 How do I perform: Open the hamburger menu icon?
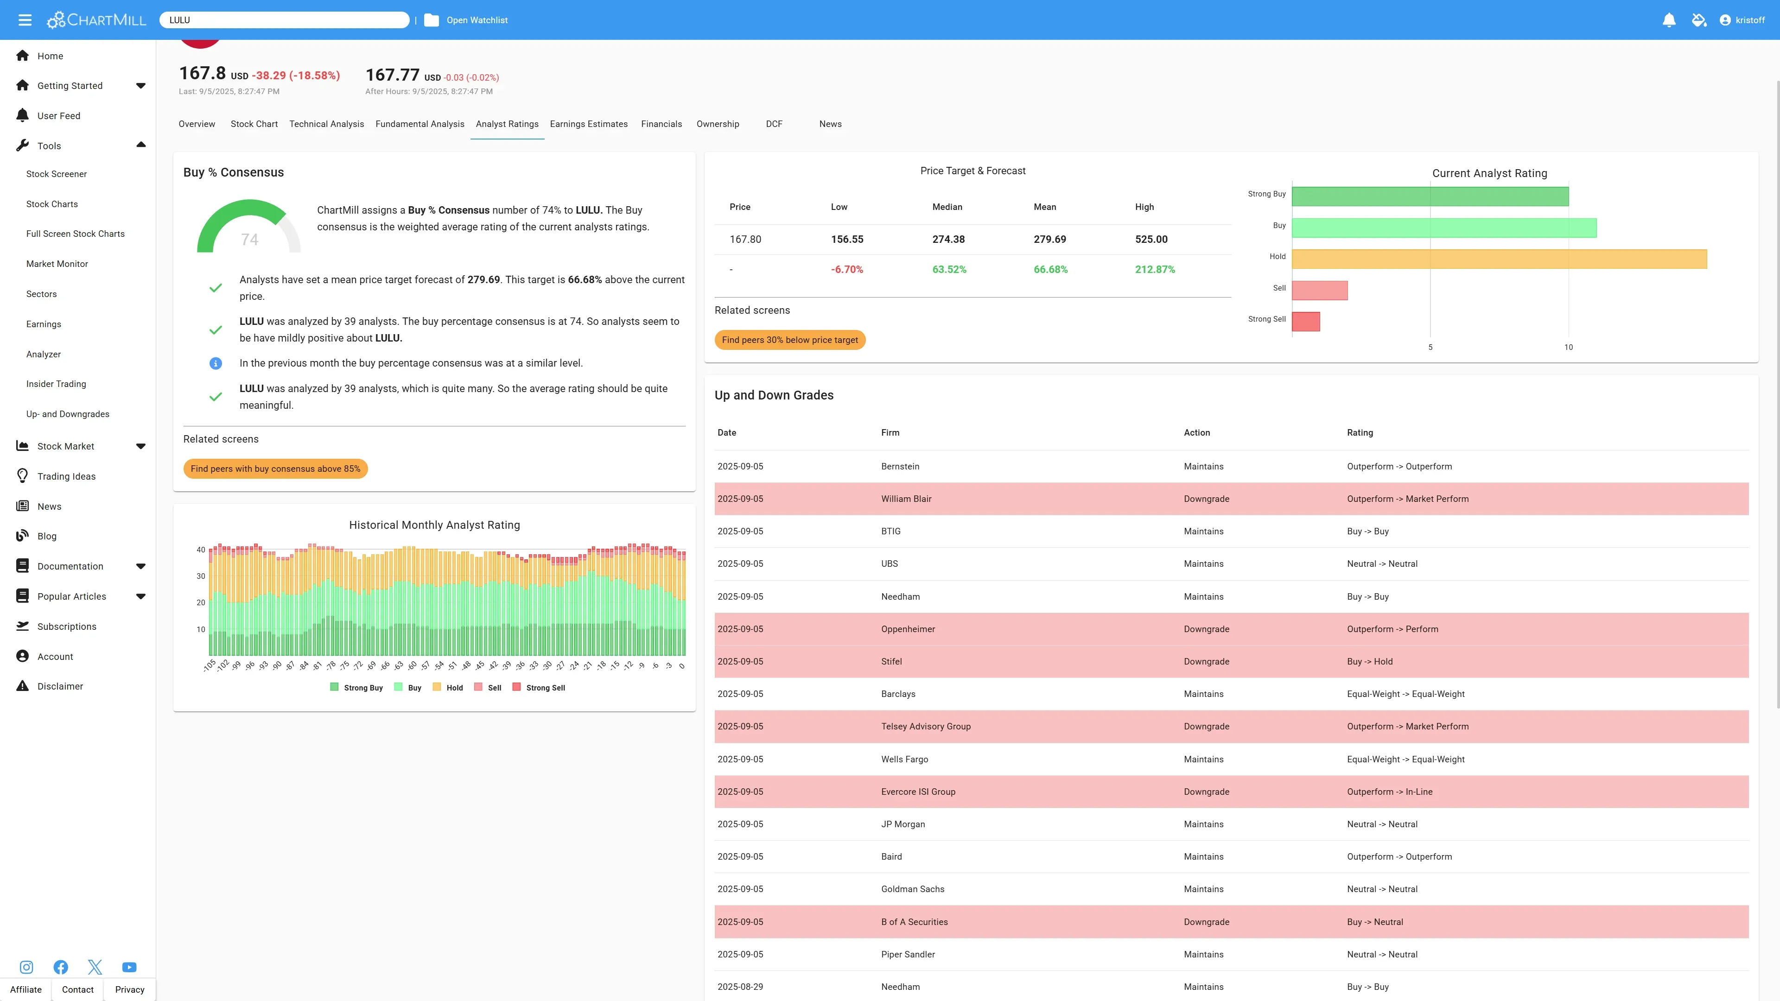click(25, 20)
